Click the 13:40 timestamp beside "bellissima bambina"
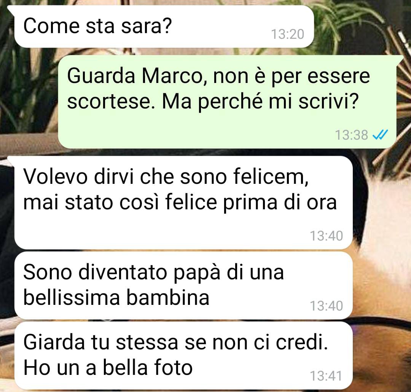 tap(327, 306)
